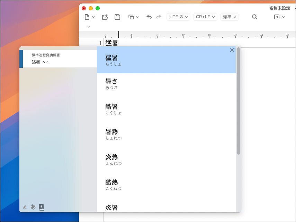
Task: Toggle the small ぁ input mode icon
Action: pos(24,207)
